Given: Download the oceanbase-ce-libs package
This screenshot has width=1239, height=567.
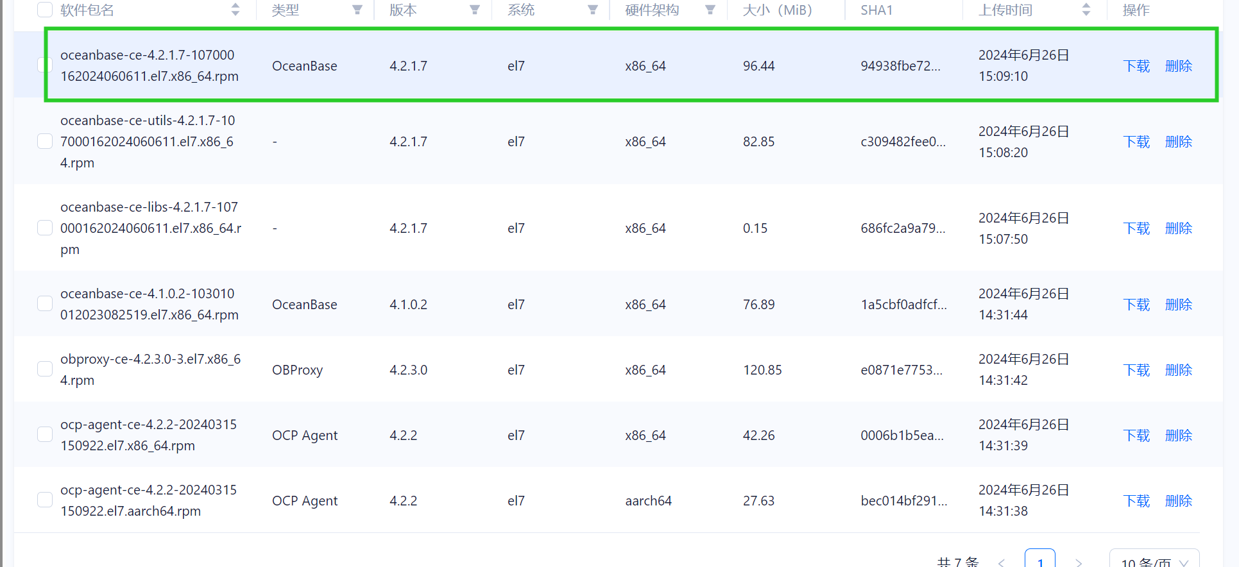Looking at the screenshot, I should coord(1136,228).
